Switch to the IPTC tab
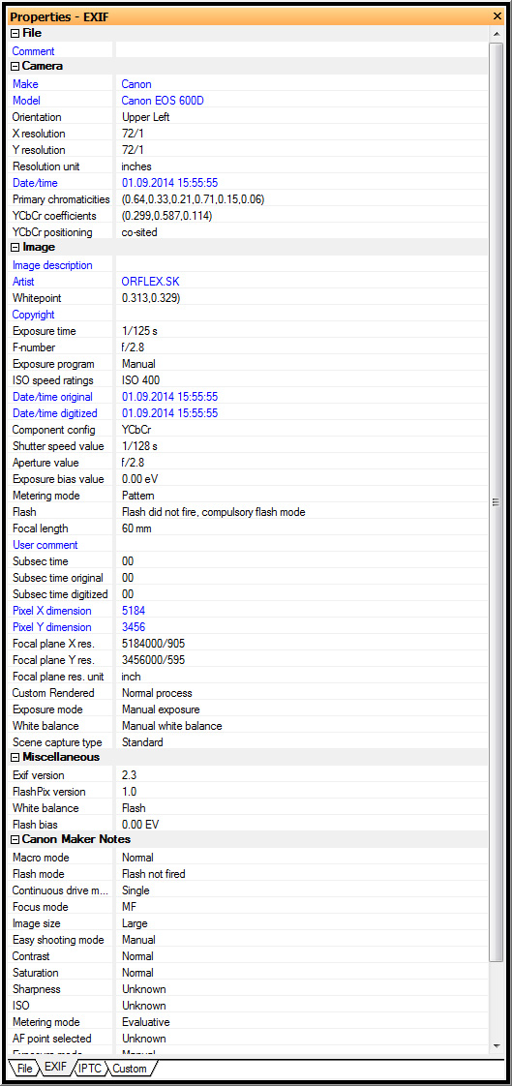The height and width of the screenshot is (1086, 512). (x=90, y=1068)
